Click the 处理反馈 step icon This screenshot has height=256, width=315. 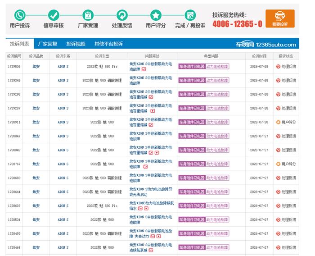122,15
